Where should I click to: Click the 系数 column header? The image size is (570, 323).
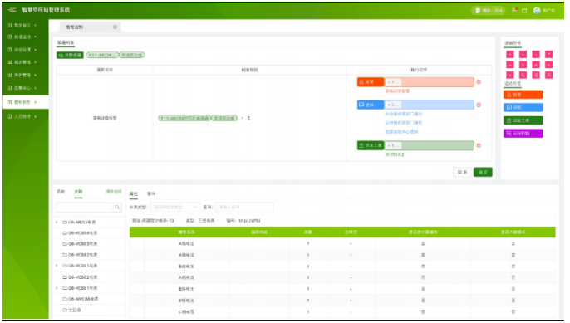click(308, 232)
